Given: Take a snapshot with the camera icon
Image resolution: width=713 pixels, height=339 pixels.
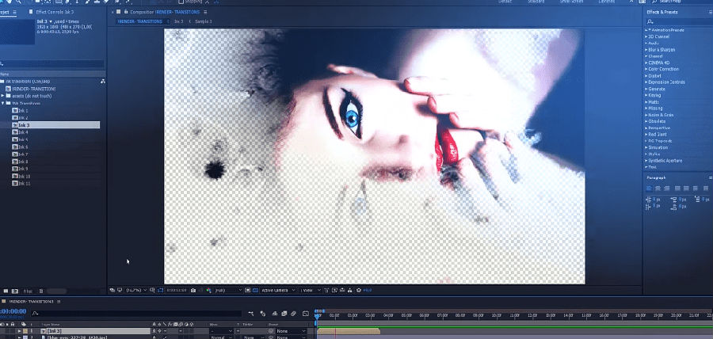Looking at the screenshot, I should click(193, 290).
